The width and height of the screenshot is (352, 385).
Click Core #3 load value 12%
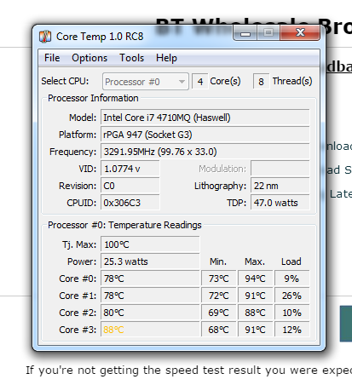pyautogui.click(x=291, y=330)
